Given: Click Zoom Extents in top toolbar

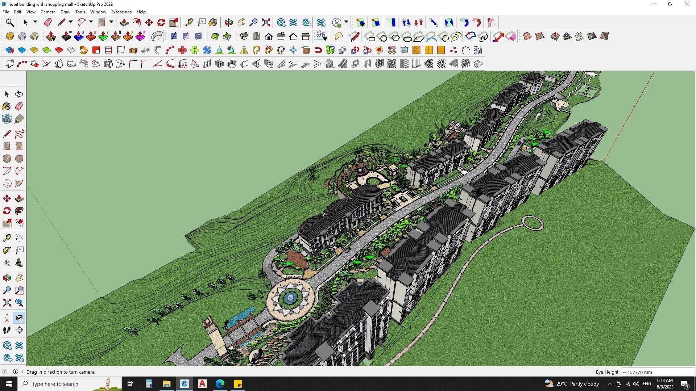Looking at the screenshot, I should (x=266, y=22).
